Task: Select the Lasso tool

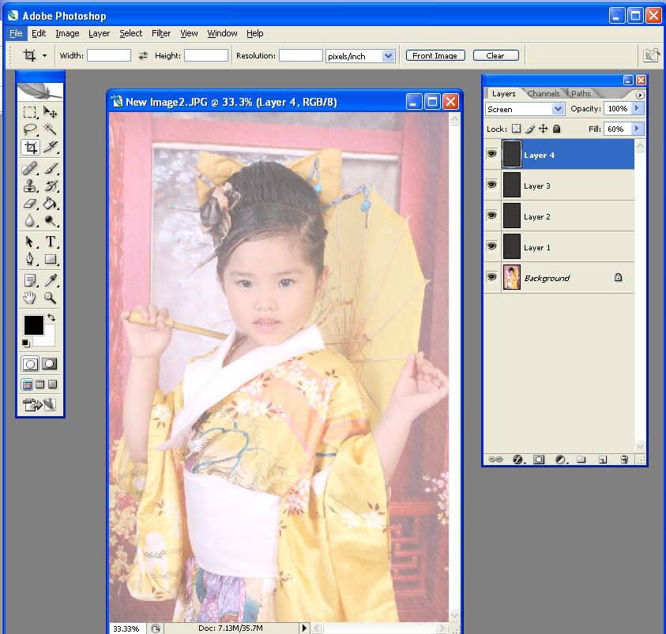Action: click(30, 129)
